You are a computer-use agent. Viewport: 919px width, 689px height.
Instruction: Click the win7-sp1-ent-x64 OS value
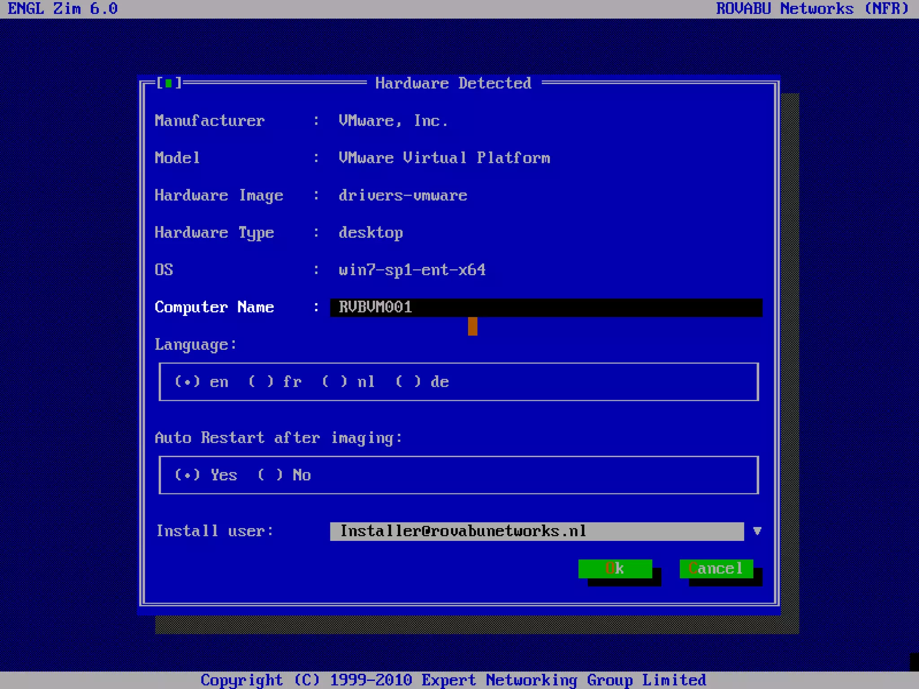coord(412,270)
